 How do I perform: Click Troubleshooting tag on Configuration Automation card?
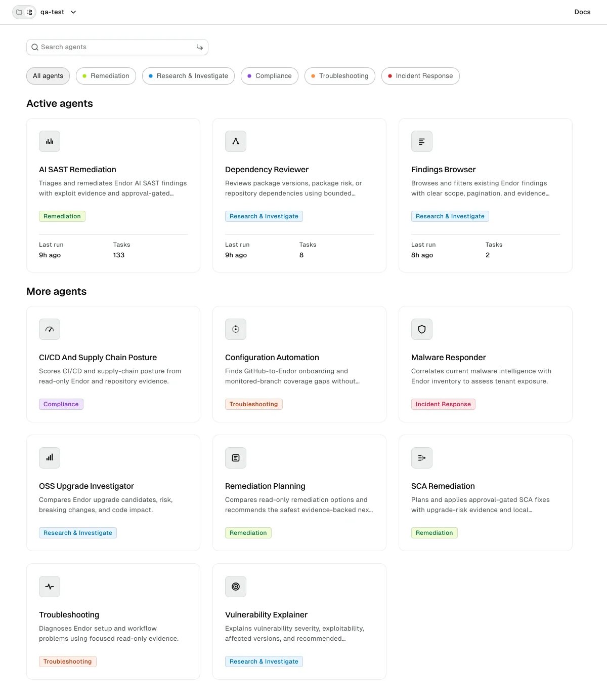point(254,404)
